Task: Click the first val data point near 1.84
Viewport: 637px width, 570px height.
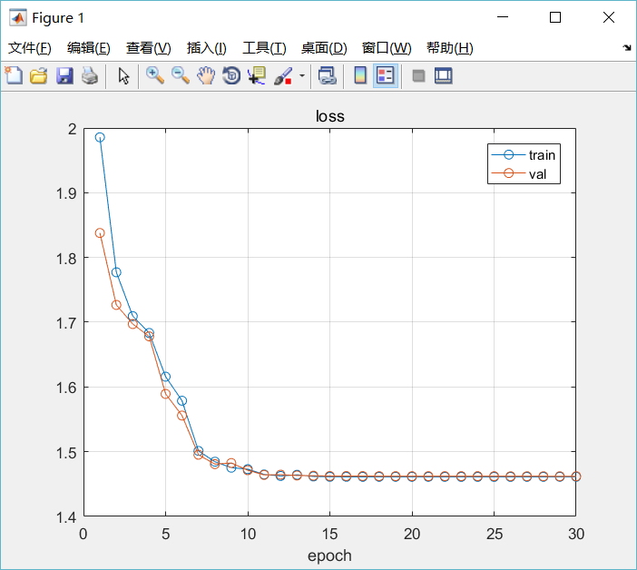Action: pyautogui.click(x=100, y=232)
